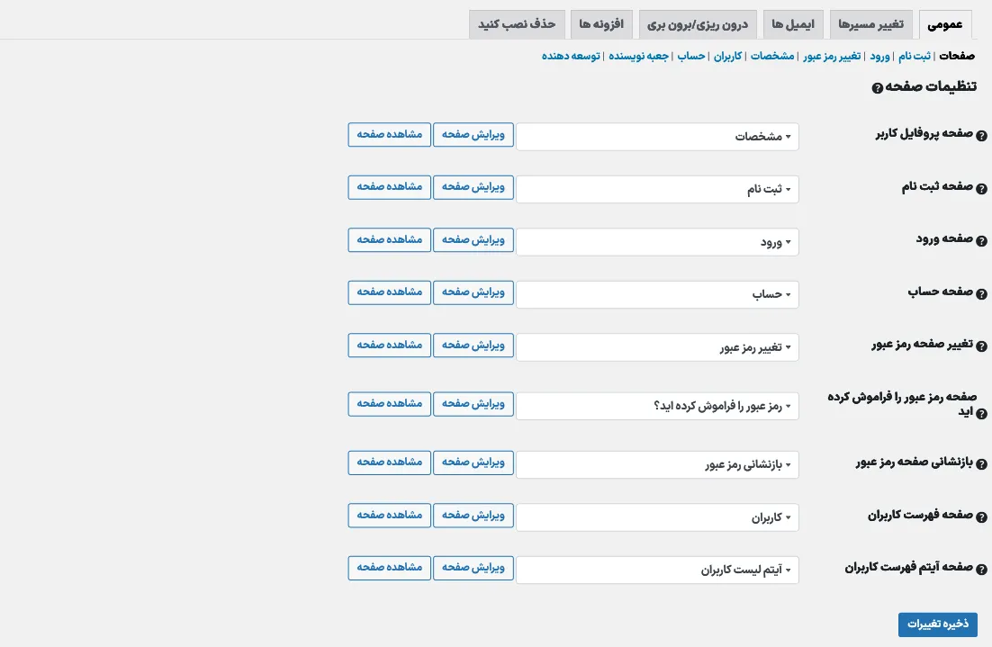Open the ورود sub-section link
Viewport: 992px width, 647px height.
coord(879,57)
